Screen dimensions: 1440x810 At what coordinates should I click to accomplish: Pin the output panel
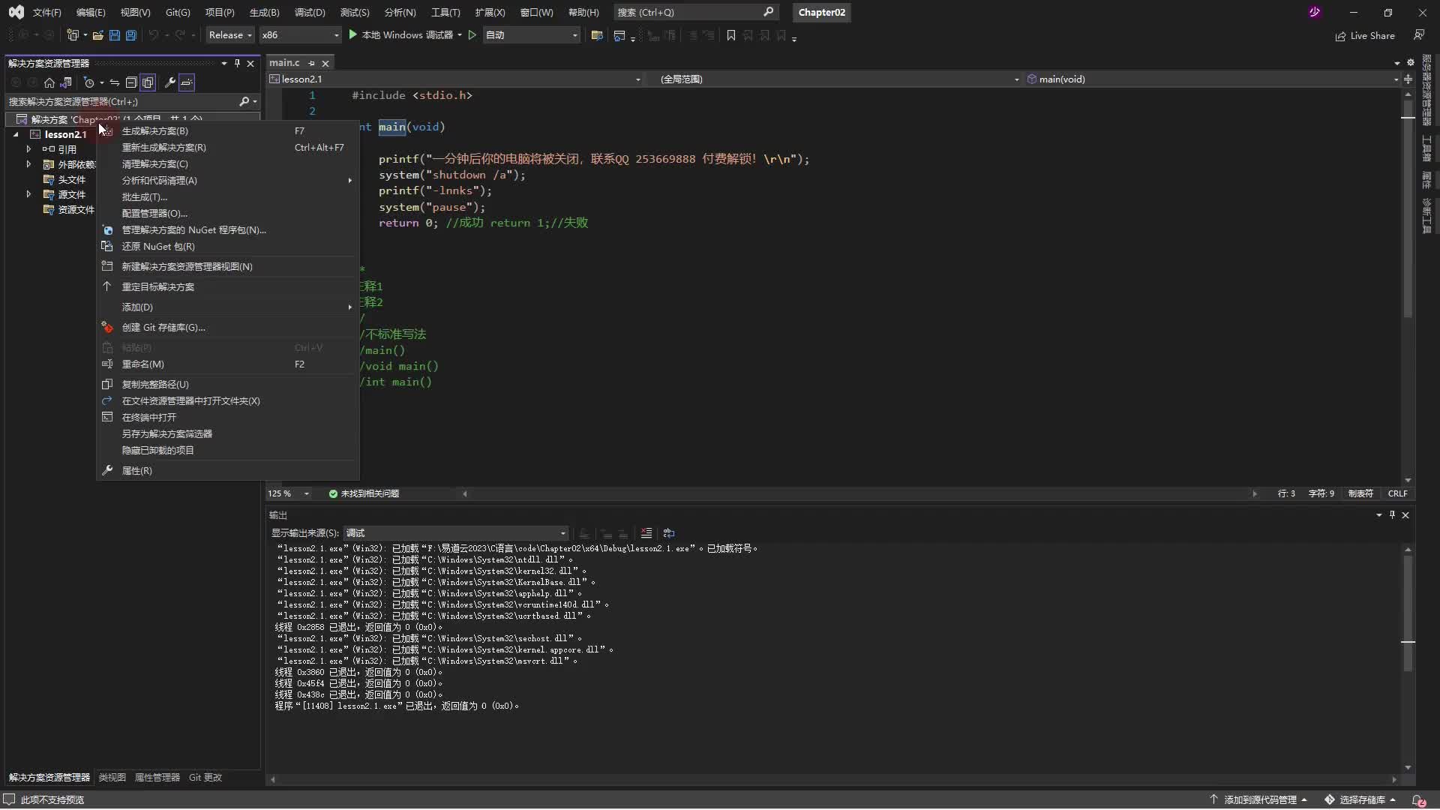[1392, 515]
